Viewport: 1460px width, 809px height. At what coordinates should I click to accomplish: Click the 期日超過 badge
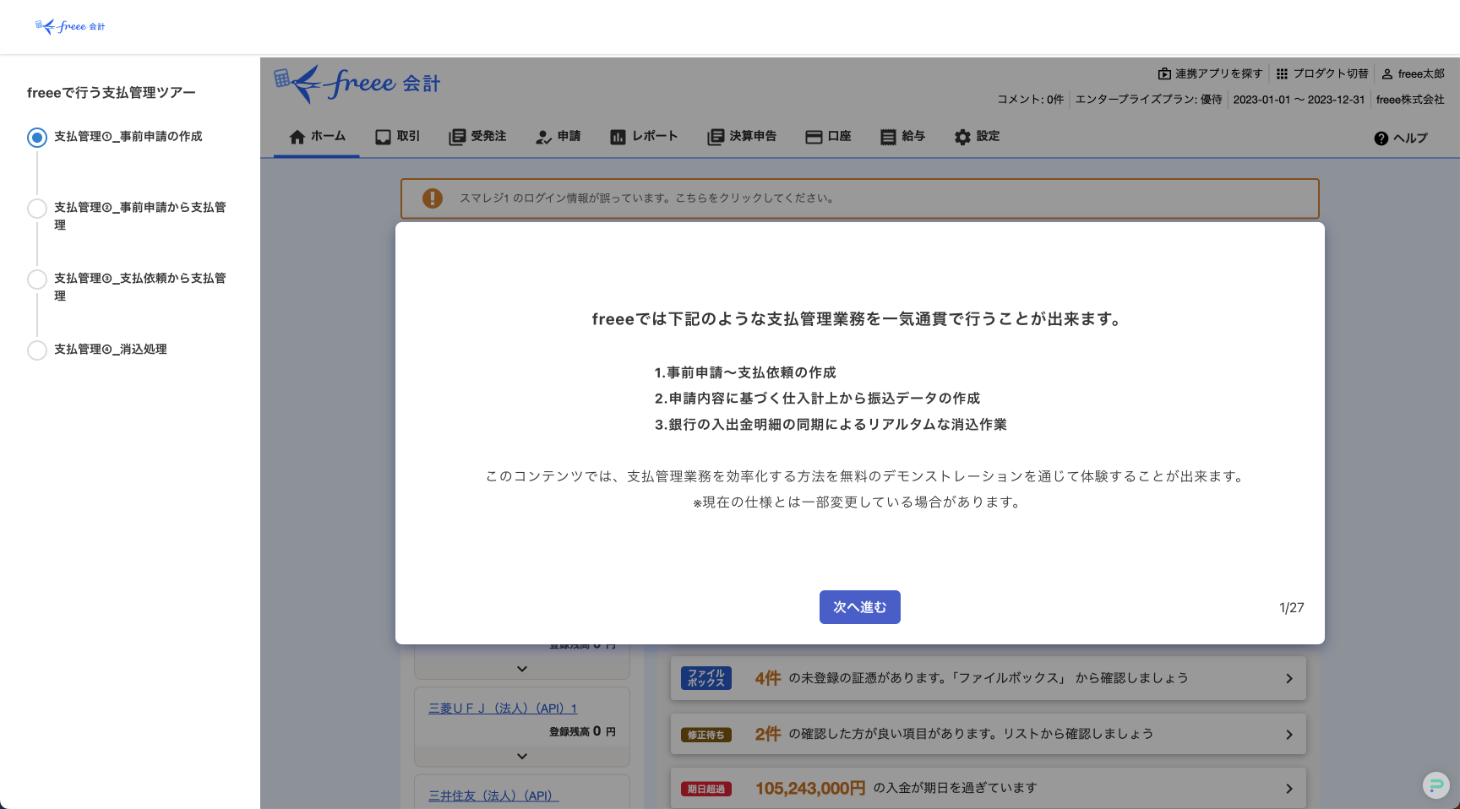(706, 789)
